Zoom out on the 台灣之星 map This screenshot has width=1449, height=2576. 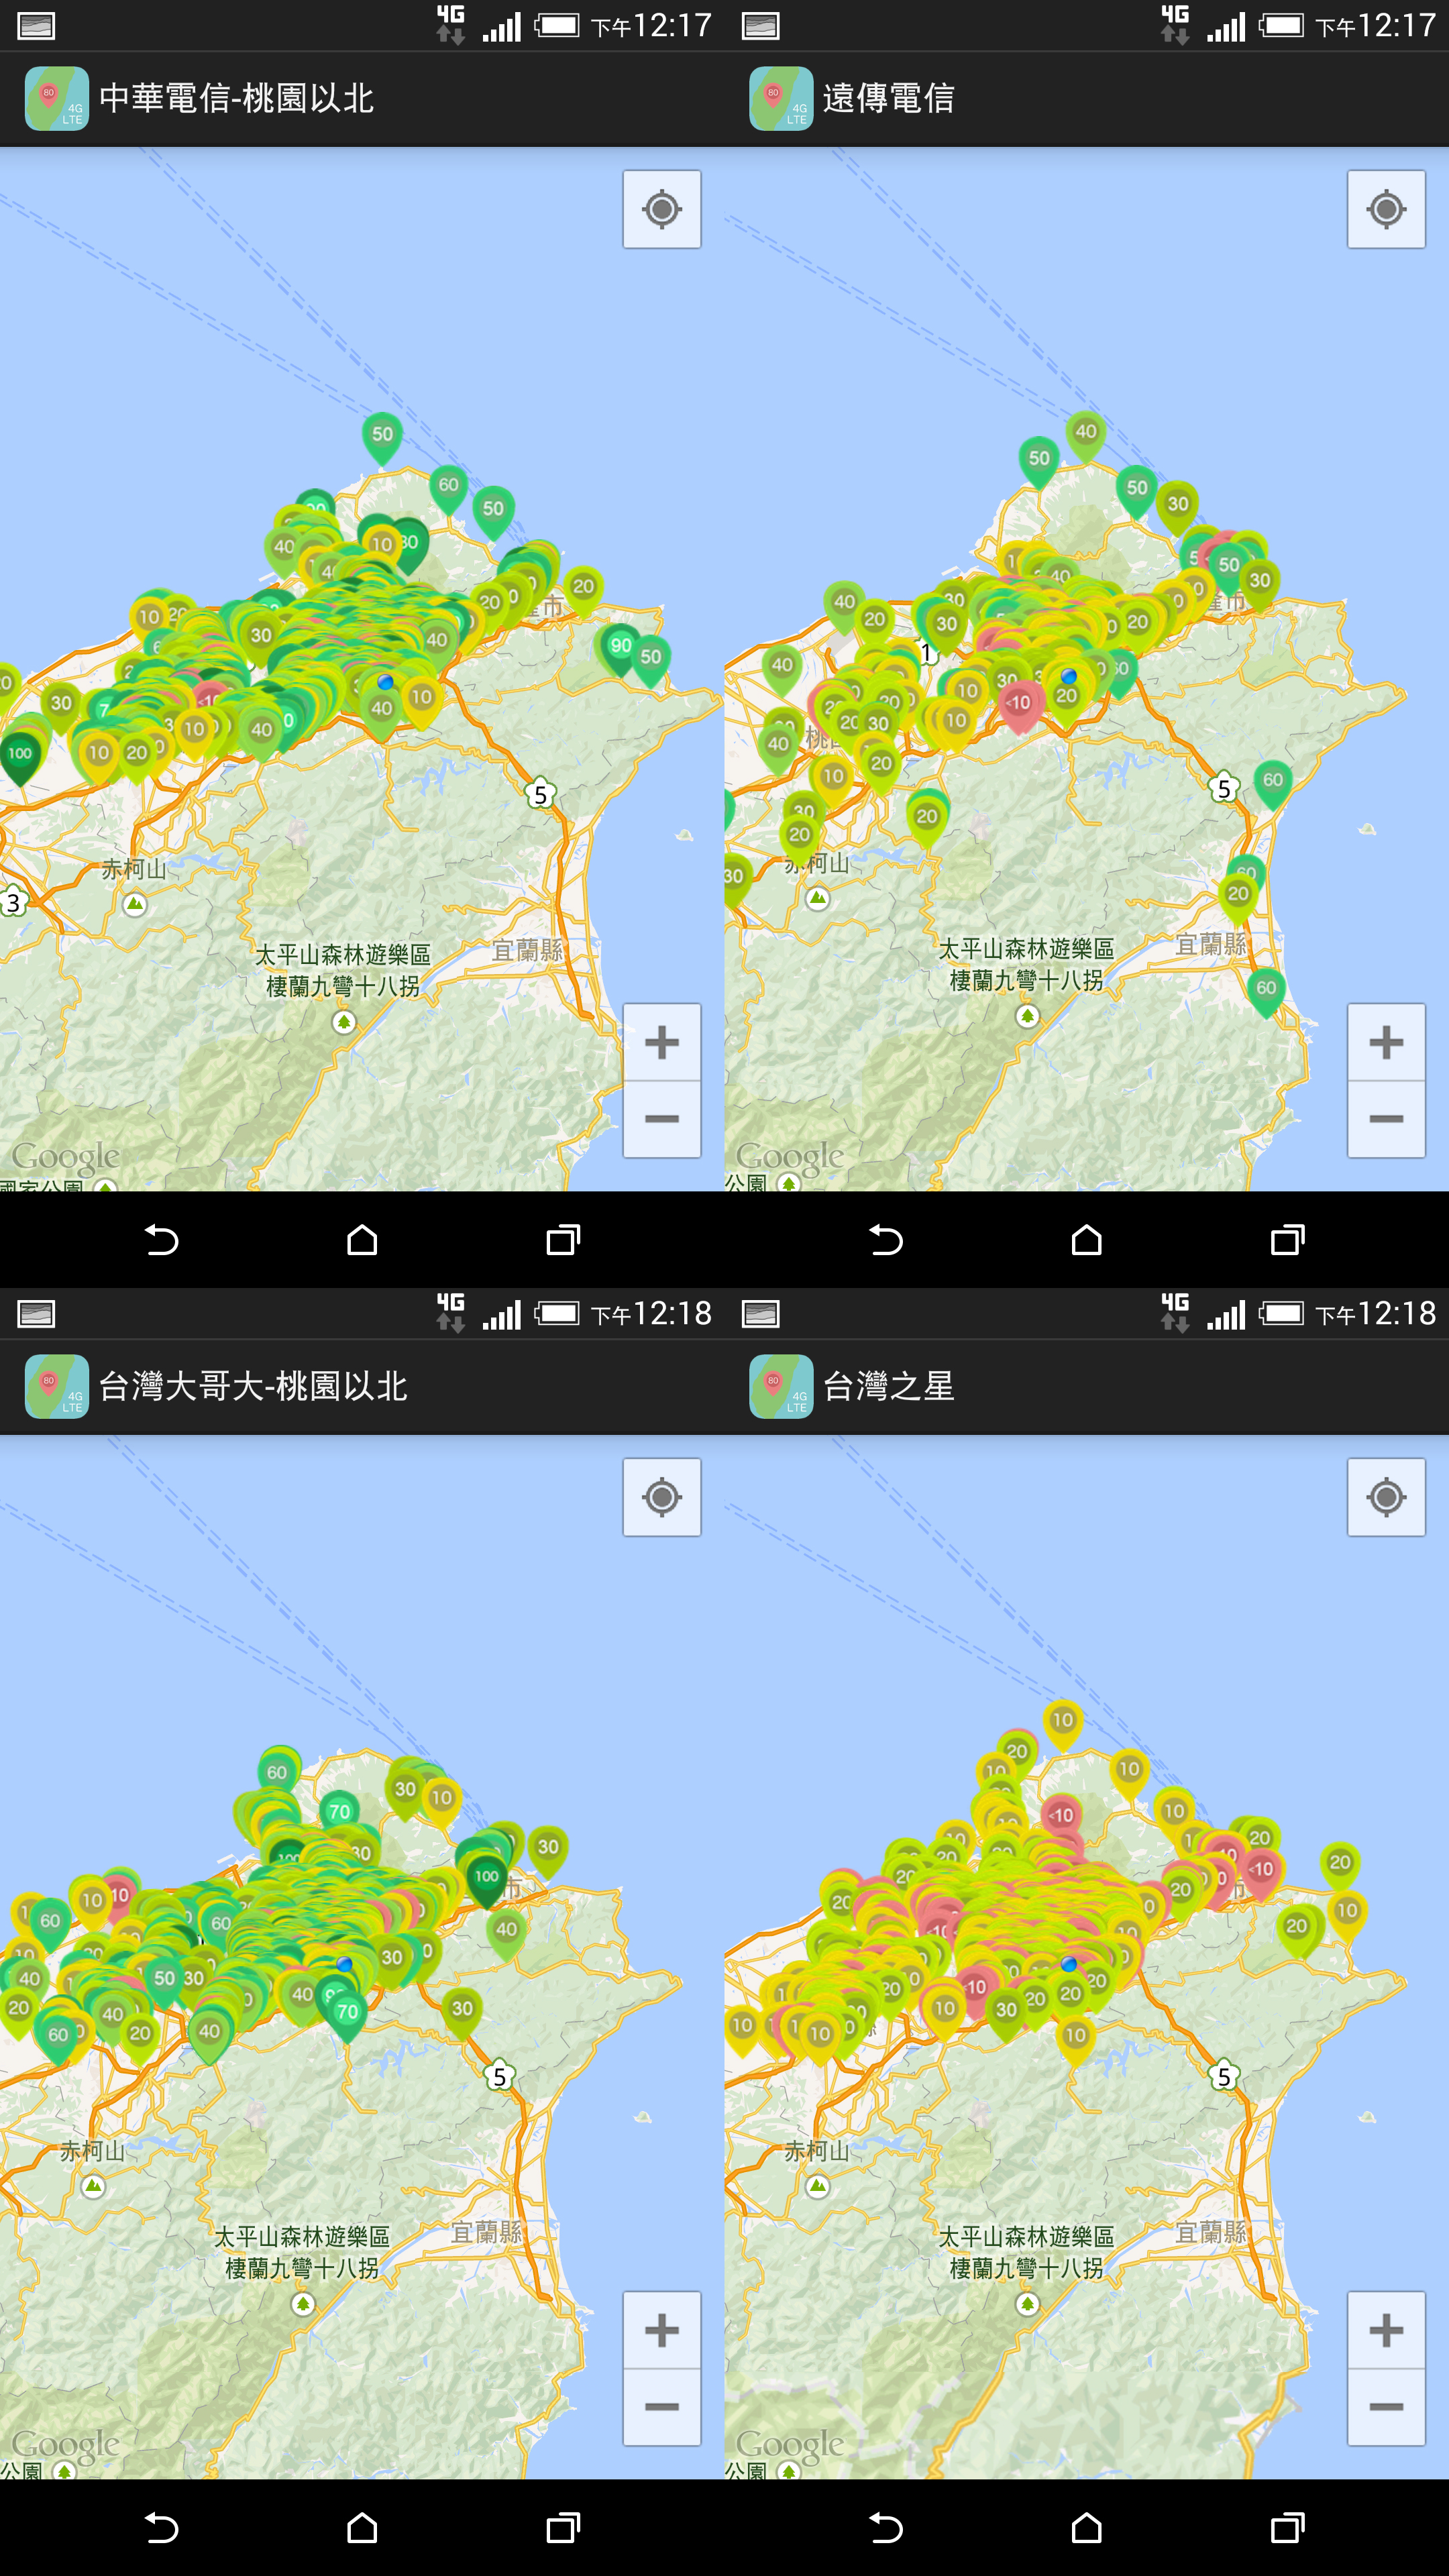[1386, 2407]
